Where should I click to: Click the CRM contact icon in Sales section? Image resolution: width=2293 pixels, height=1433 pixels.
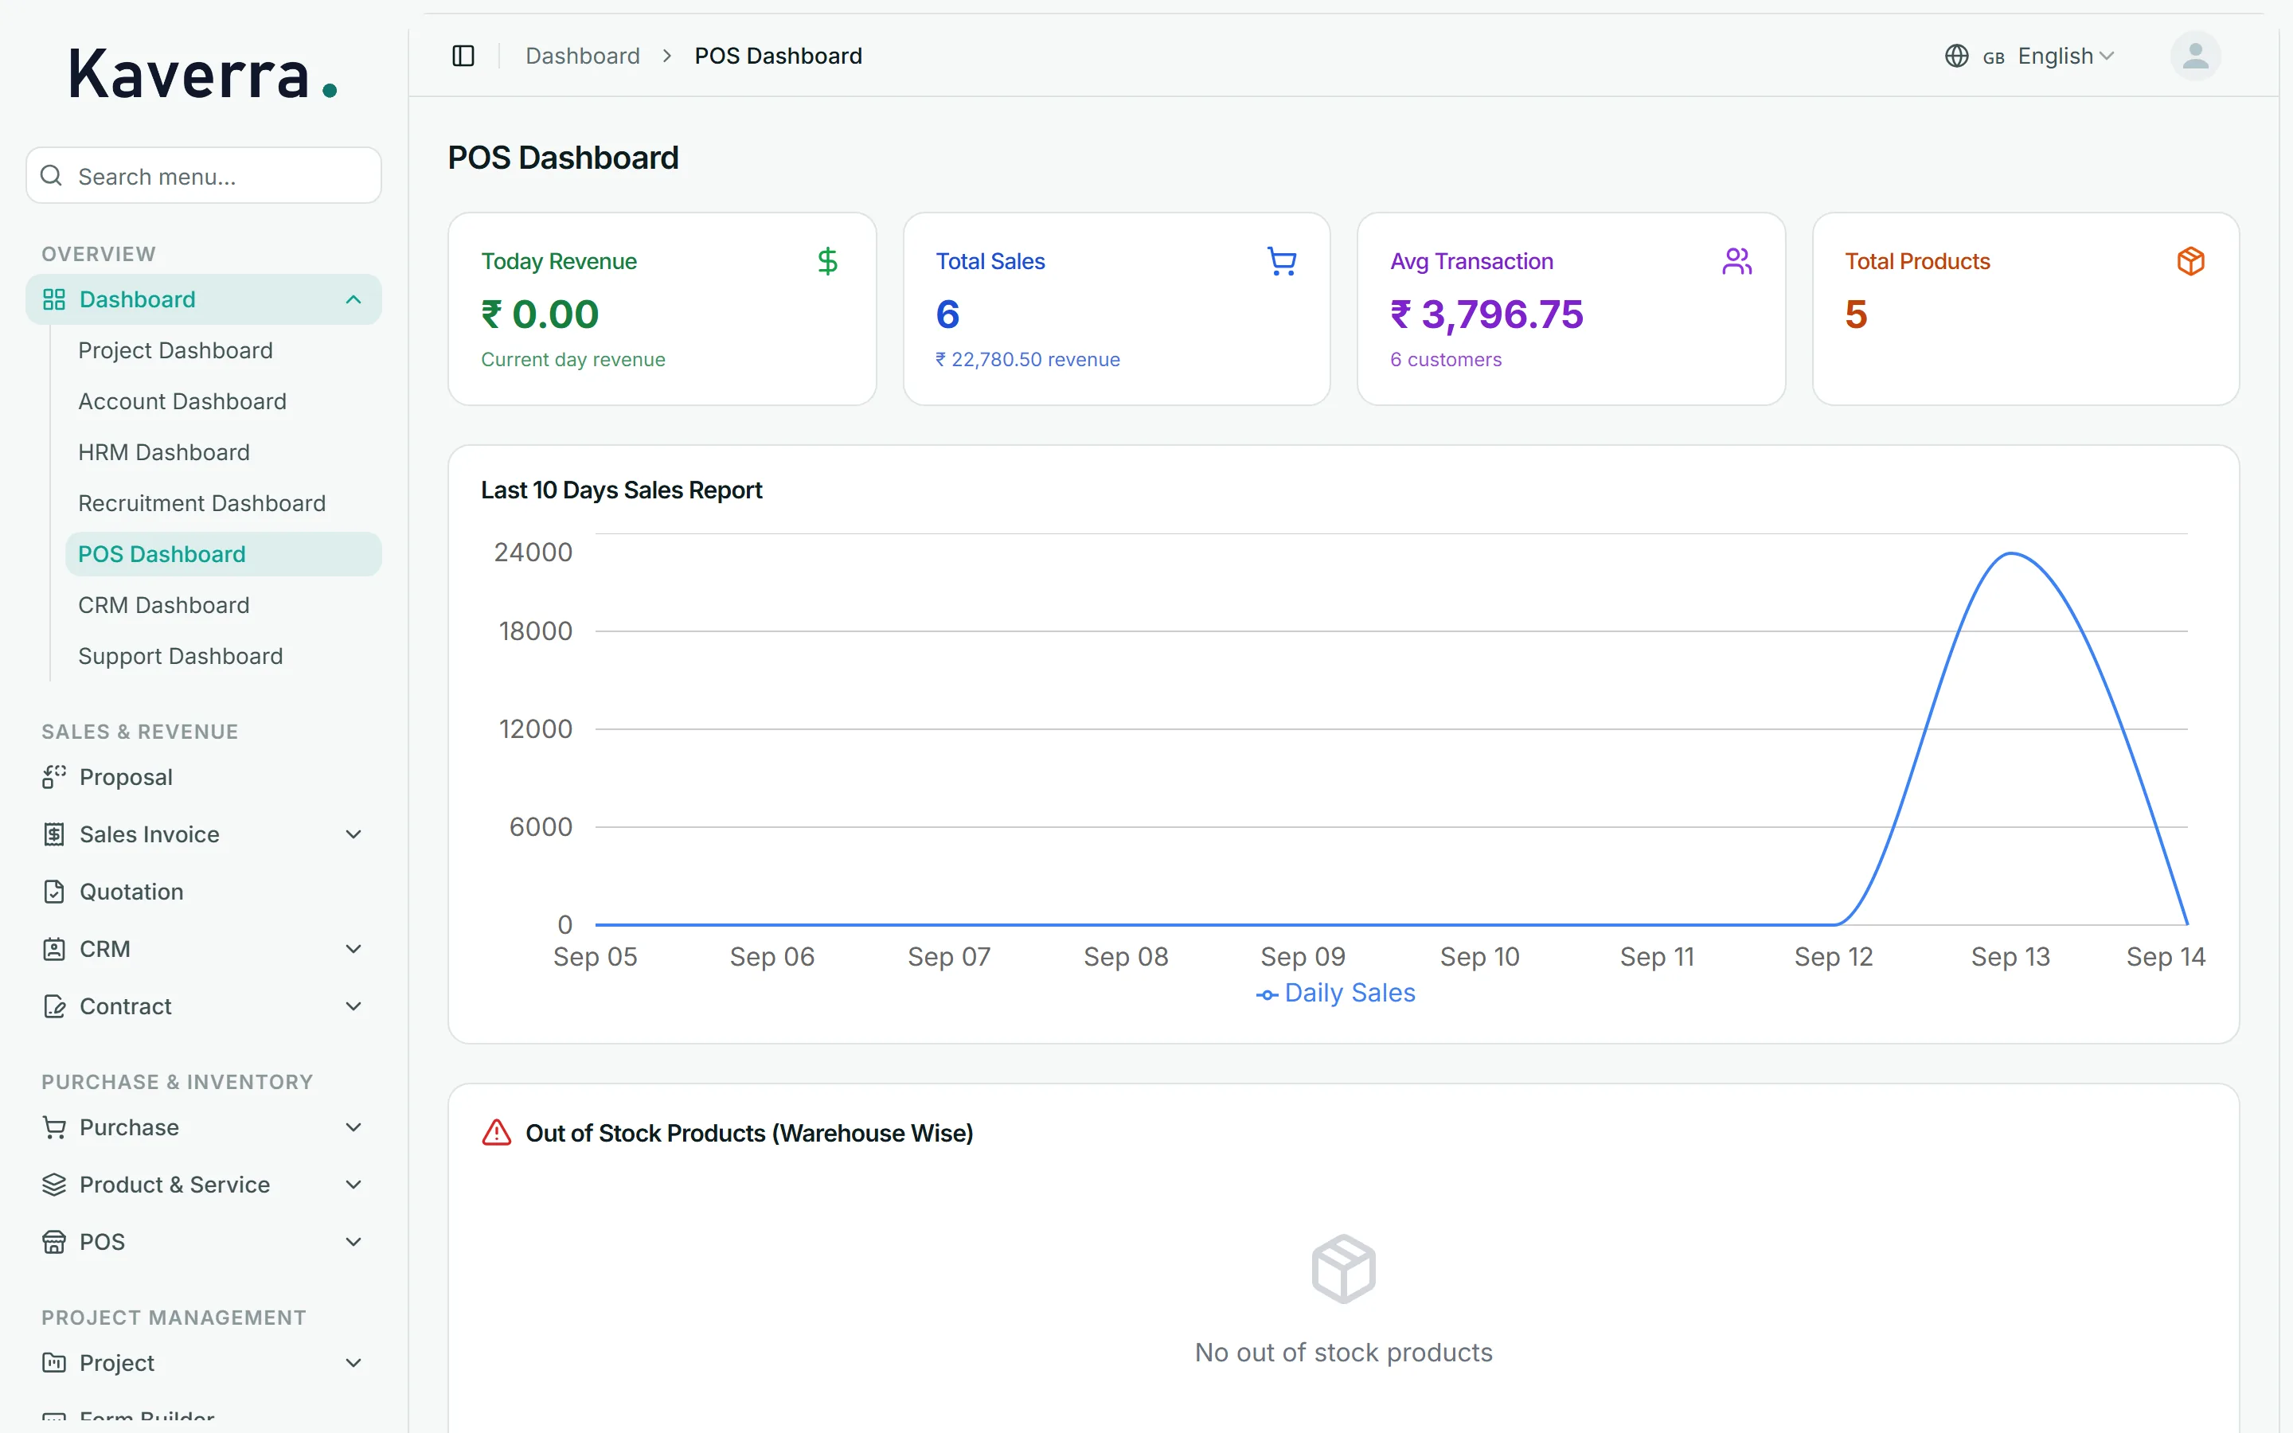54,949
